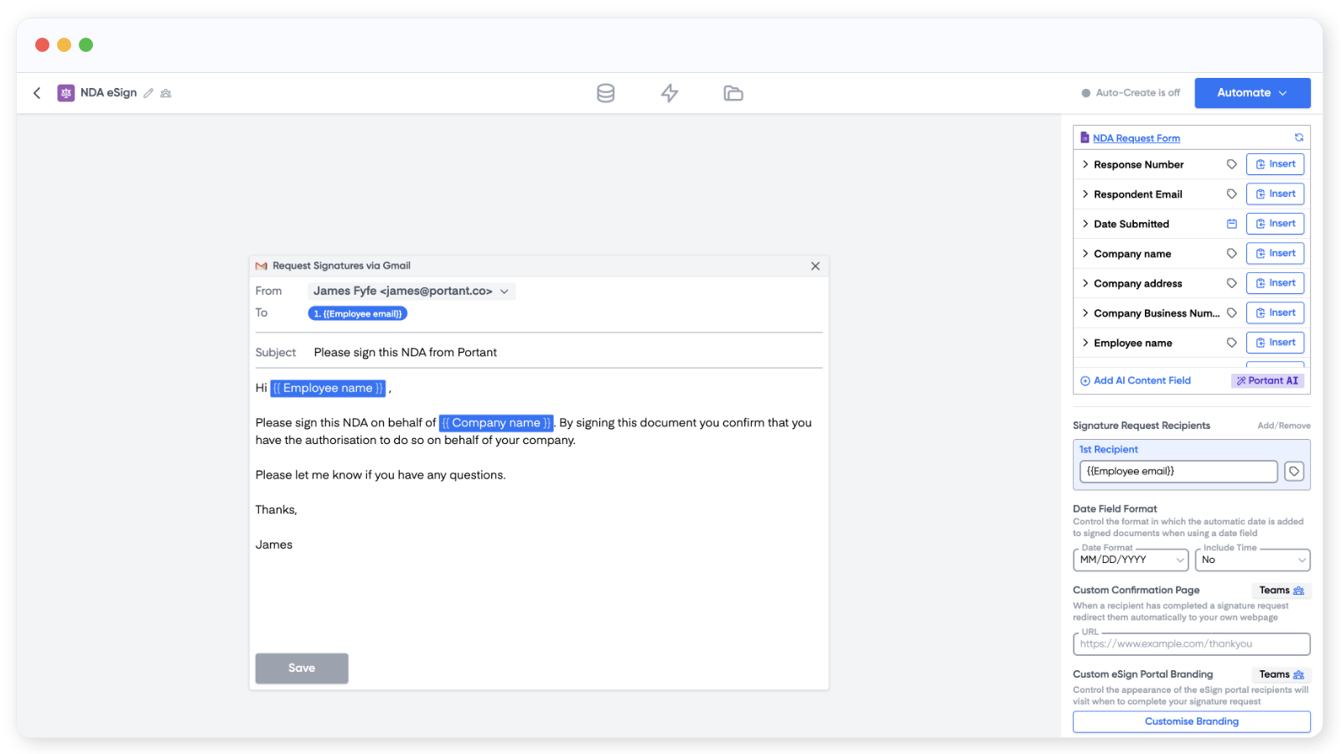Click the pencil icon to rename NDA eSign
Screen dimensions: 1341x754
click(x=148, y=93)
